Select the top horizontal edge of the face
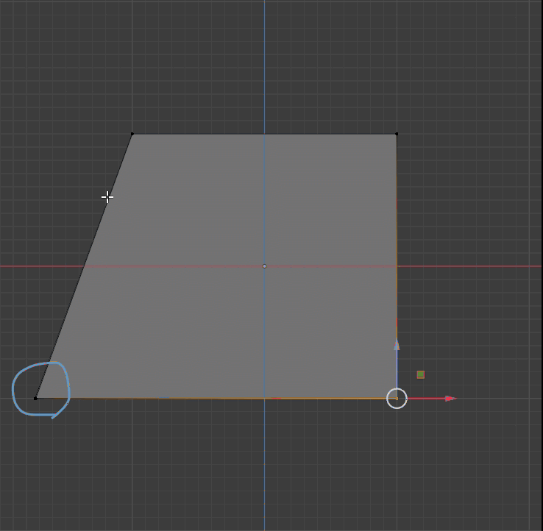Screen dimensions: 543x531 point(264,134)
